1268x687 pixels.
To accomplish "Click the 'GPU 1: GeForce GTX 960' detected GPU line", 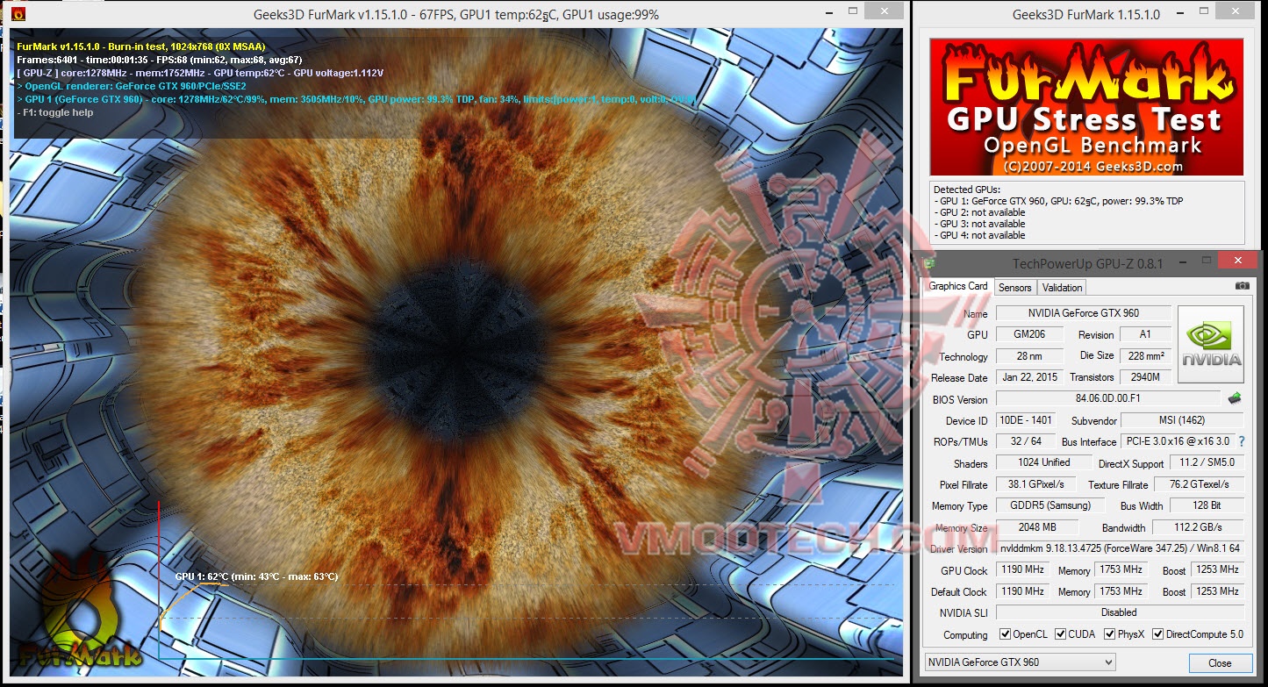I will tap(1061, 201).
